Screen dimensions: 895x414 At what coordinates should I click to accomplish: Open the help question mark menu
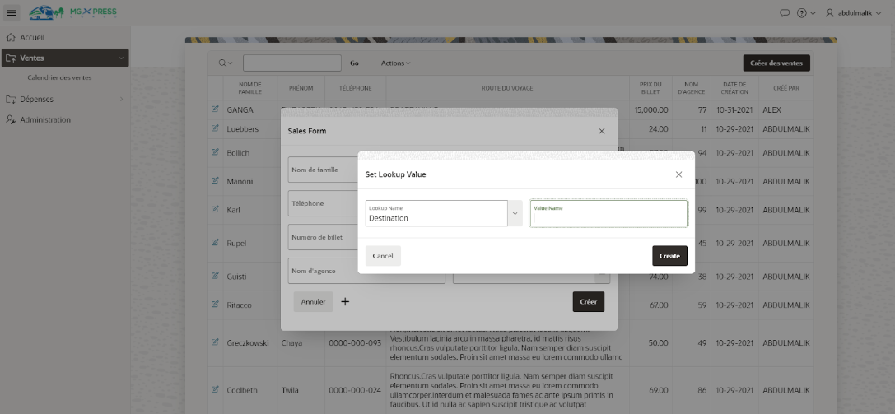(x=806, y=13)
